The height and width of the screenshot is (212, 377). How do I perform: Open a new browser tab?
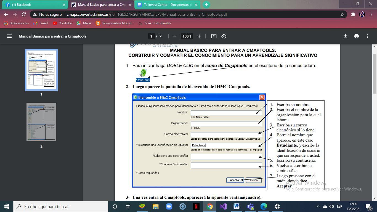coord(206,5)
